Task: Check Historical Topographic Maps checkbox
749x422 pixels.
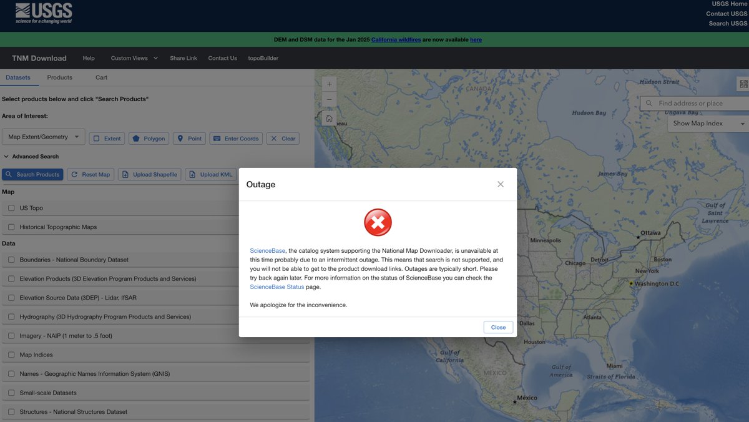Action: point(11,227)
